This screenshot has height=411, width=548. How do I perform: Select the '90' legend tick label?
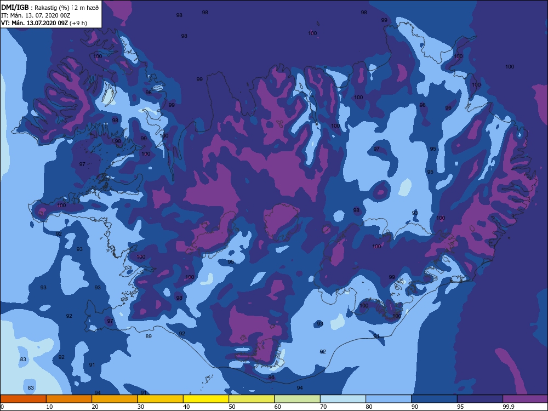click(x=415, y=407)
